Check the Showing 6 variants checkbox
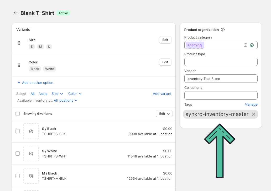This screenshot has height=191, width=271. click(17, 113)
